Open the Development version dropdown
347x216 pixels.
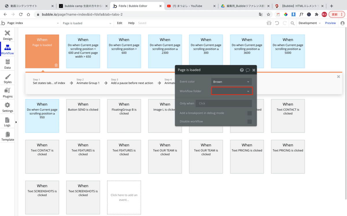pos(309,23)
